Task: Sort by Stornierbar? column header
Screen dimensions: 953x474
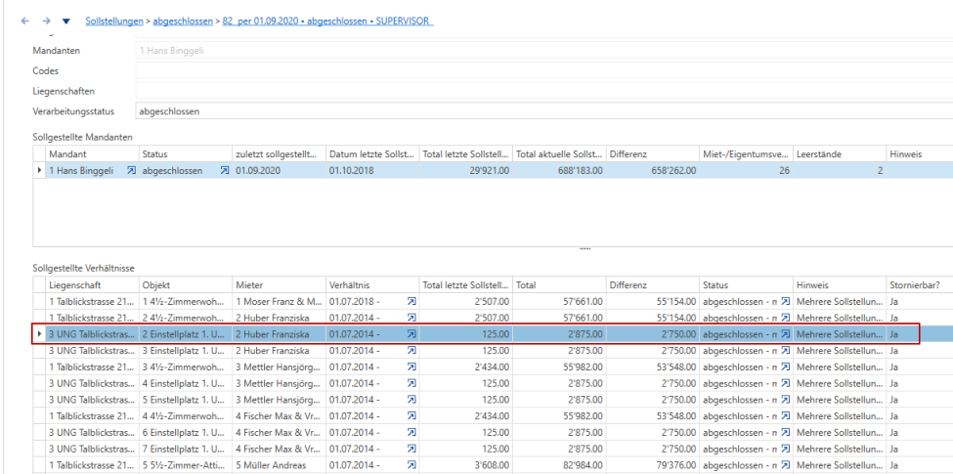Action: [x=920, y=284]
